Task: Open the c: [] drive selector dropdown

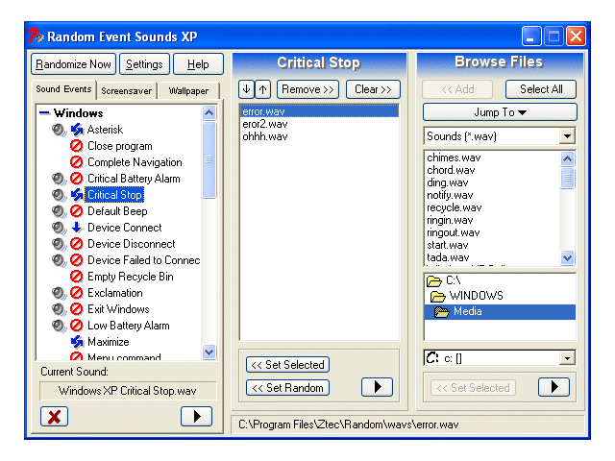Action: [567, 358]
